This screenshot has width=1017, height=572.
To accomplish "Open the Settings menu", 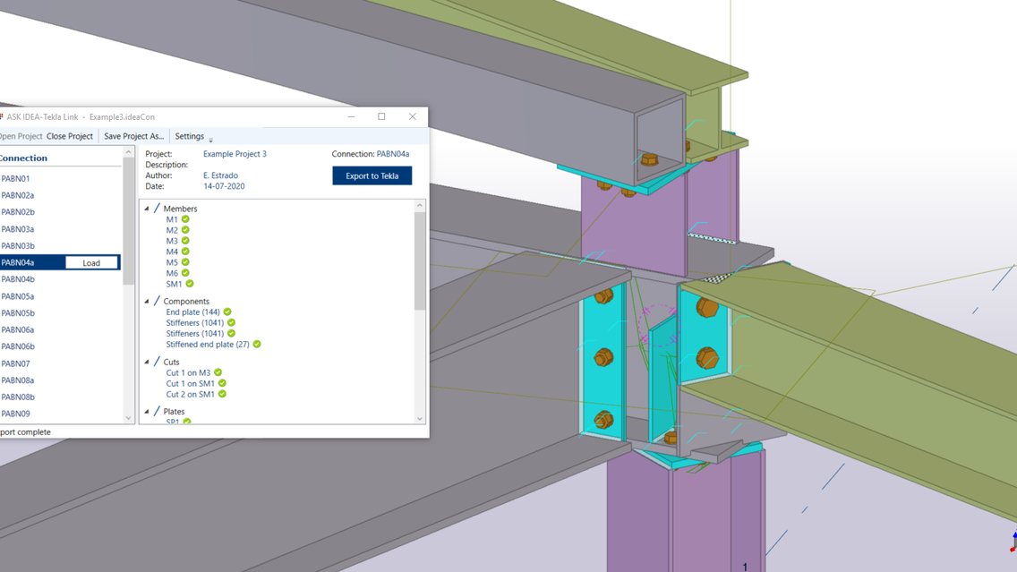I will pyautogui.click(x=190, y=136).
